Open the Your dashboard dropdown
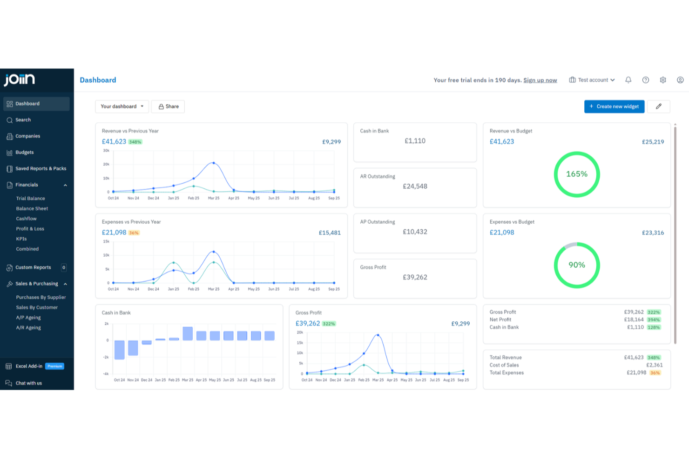The image size is (689, 459). point(122,106)
